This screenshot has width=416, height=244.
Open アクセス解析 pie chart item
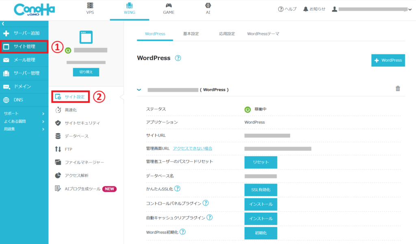71,175
